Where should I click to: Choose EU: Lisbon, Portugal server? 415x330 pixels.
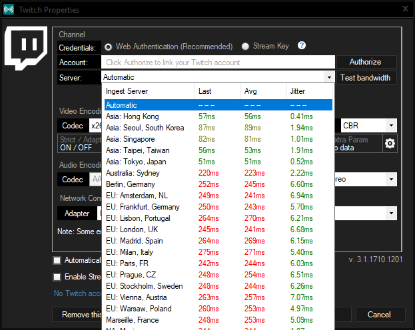218,218
